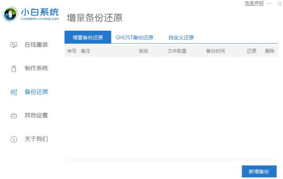Click the 新增备份 button
Screen dimensions: 283x179
pos(259,172)
